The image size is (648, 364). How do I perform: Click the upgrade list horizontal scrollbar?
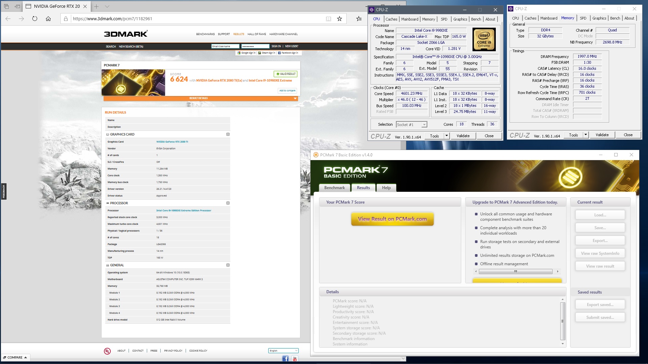pos(516,271)
